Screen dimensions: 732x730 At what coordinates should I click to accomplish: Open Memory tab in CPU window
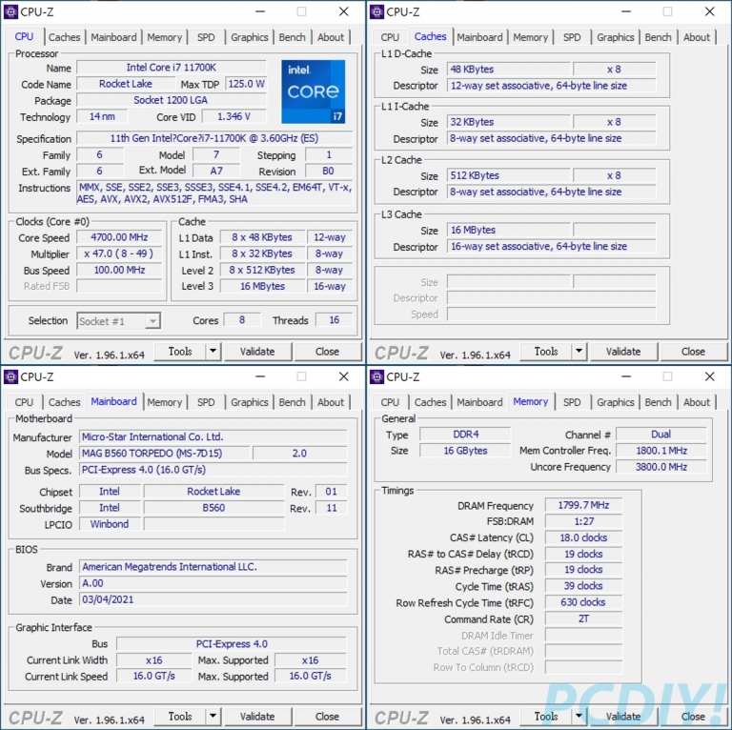[164, 37]
